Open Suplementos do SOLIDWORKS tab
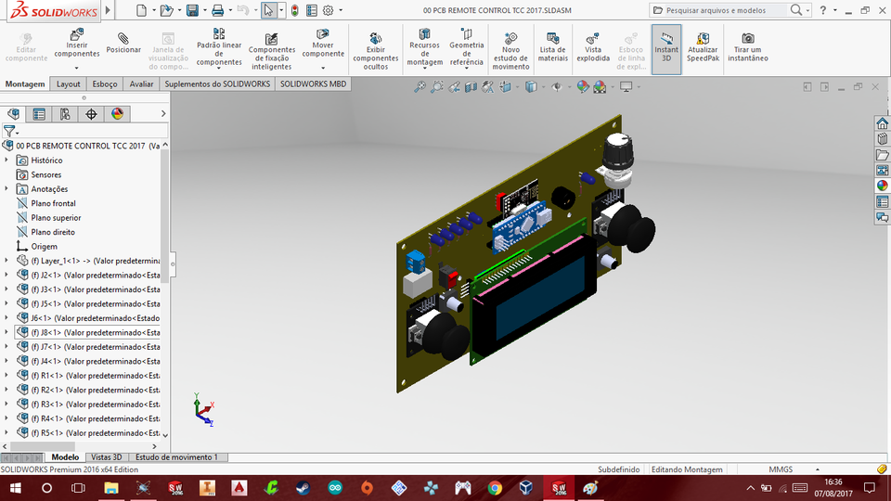Viewport: 891px width, 501px height. point(217,84)
